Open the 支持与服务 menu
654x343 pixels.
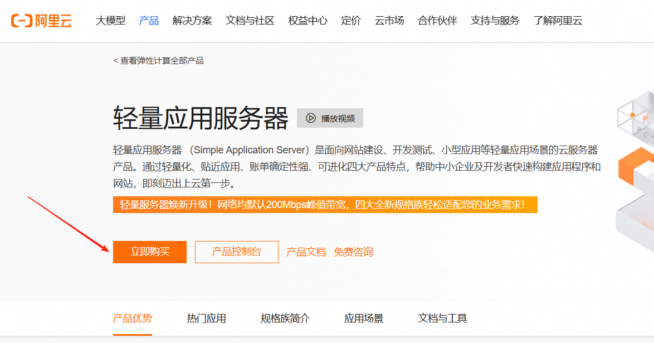[495, 21]
